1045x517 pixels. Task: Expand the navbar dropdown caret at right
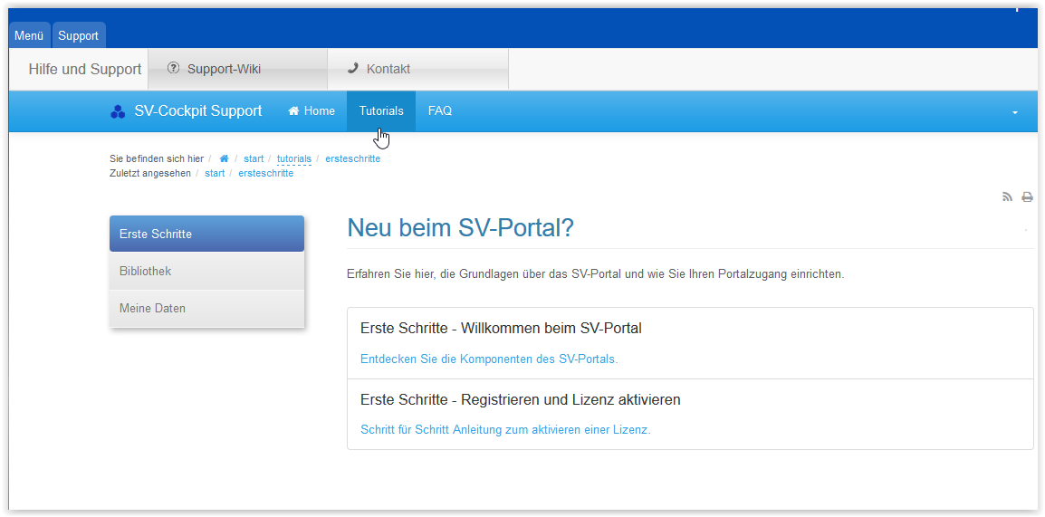point(1014,112)
